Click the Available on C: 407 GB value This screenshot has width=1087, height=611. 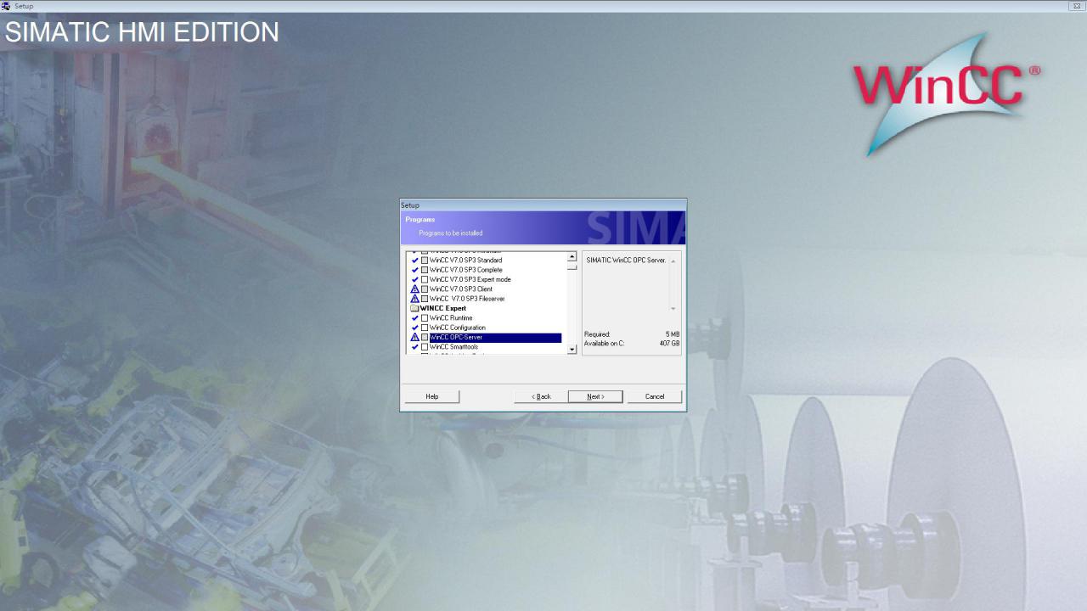(x=670, y=344)
